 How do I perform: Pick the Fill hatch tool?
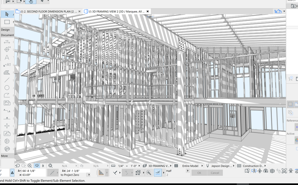[7, 72]
